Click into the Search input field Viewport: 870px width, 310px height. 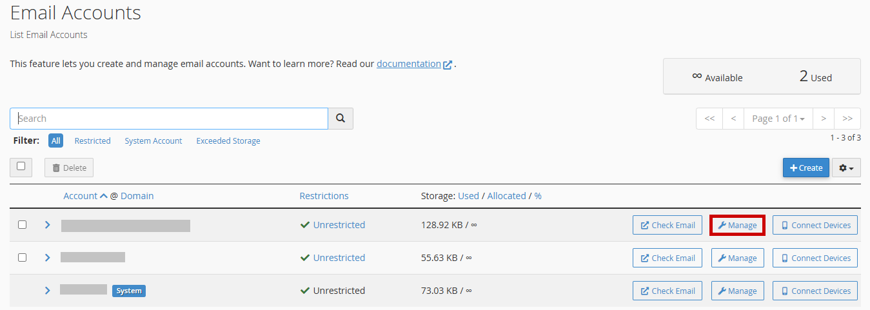point(169,119)
